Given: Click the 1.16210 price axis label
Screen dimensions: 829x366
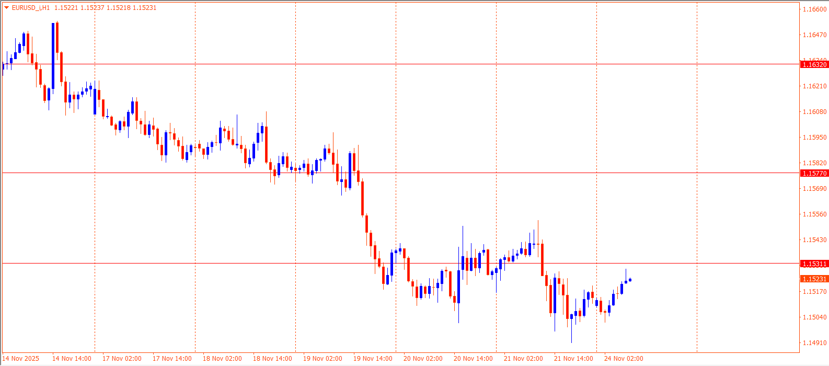Looking at the screenshot, I should click(815, 86).
